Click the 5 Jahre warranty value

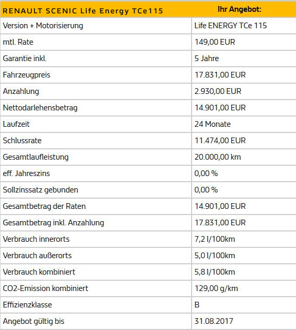pos(207,59)
